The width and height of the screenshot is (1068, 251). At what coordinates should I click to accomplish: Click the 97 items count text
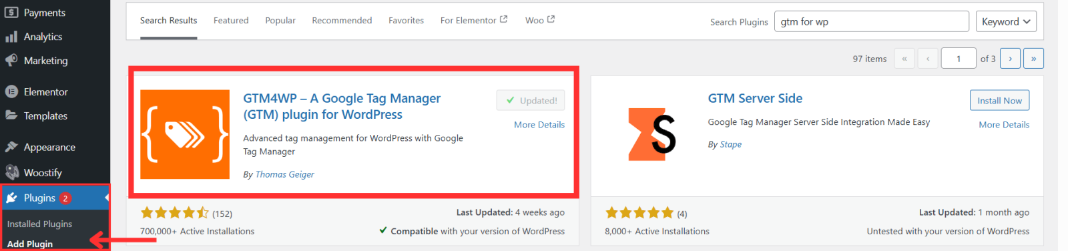870,59
